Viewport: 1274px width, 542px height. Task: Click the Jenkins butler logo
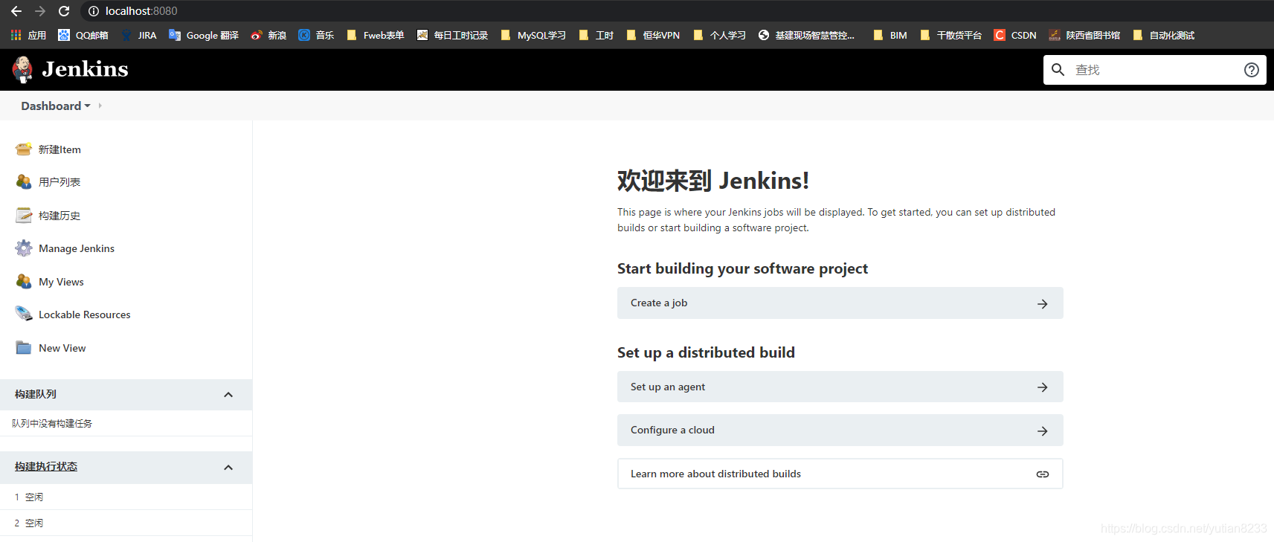(22, 70)
